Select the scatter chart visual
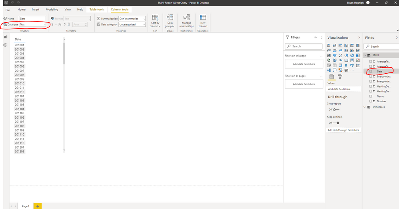Screen dimensions: 399x209 point(341,55)
